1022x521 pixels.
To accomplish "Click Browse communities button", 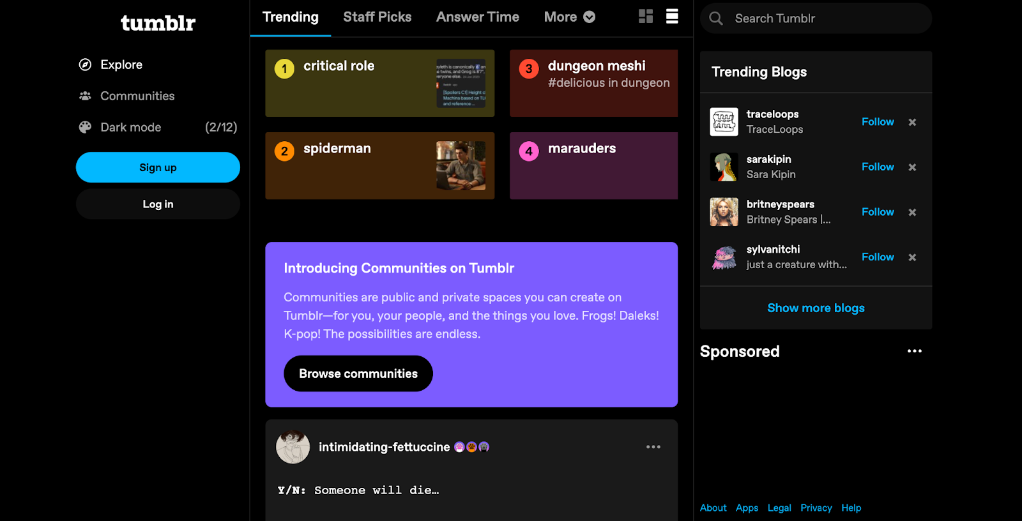I will point(358,374).
